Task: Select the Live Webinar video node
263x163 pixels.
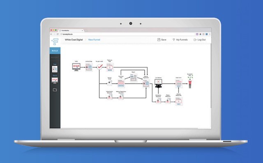Action: [158, 83]
